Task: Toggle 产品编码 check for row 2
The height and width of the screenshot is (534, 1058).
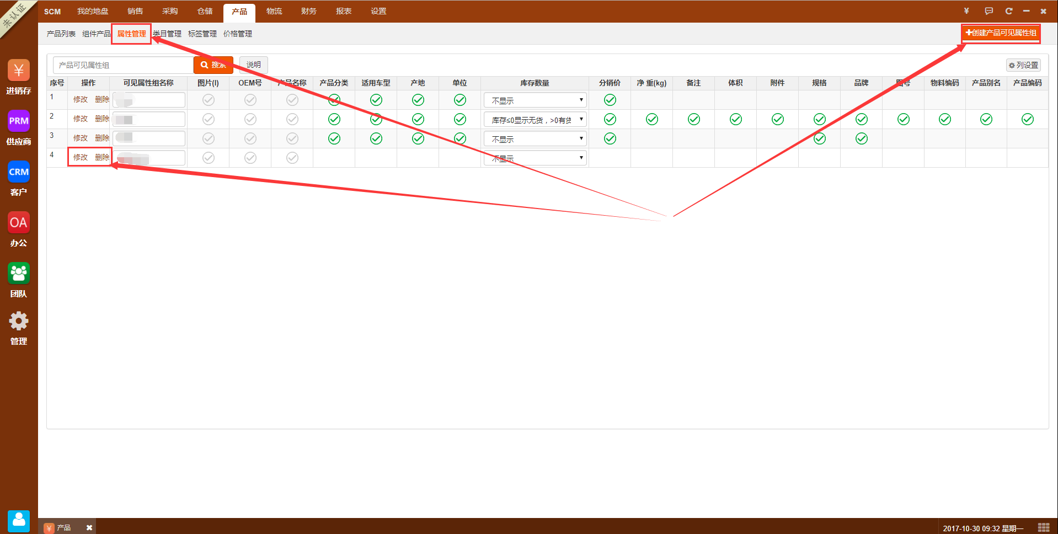Action: click(1028, 119)
